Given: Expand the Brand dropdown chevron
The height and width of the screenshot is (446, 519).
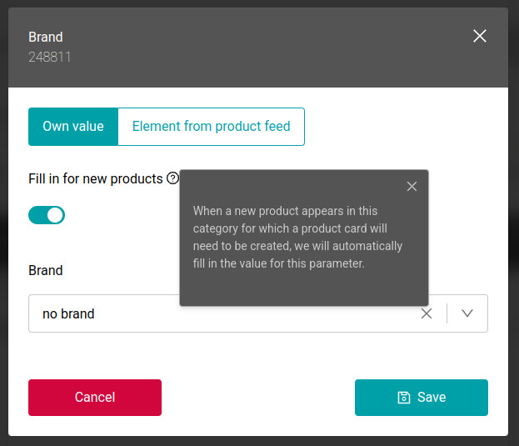Looking at the screenshot, I should (467, 313).
